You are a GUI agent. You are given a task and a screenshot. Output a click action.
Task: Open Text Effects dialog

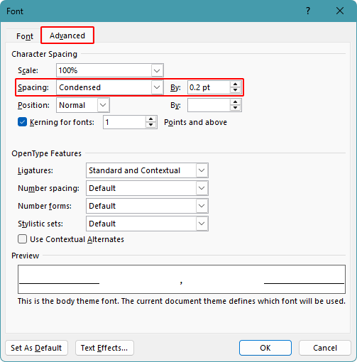104,348
